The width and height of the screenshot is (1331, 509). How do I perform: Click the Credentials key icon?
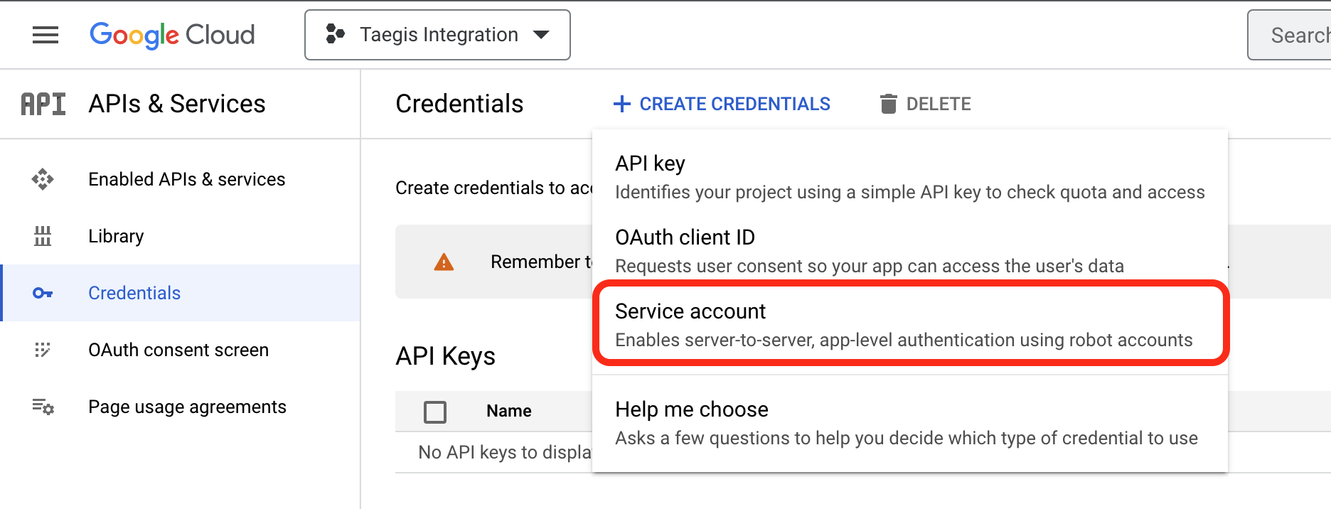tap(43, 293)
